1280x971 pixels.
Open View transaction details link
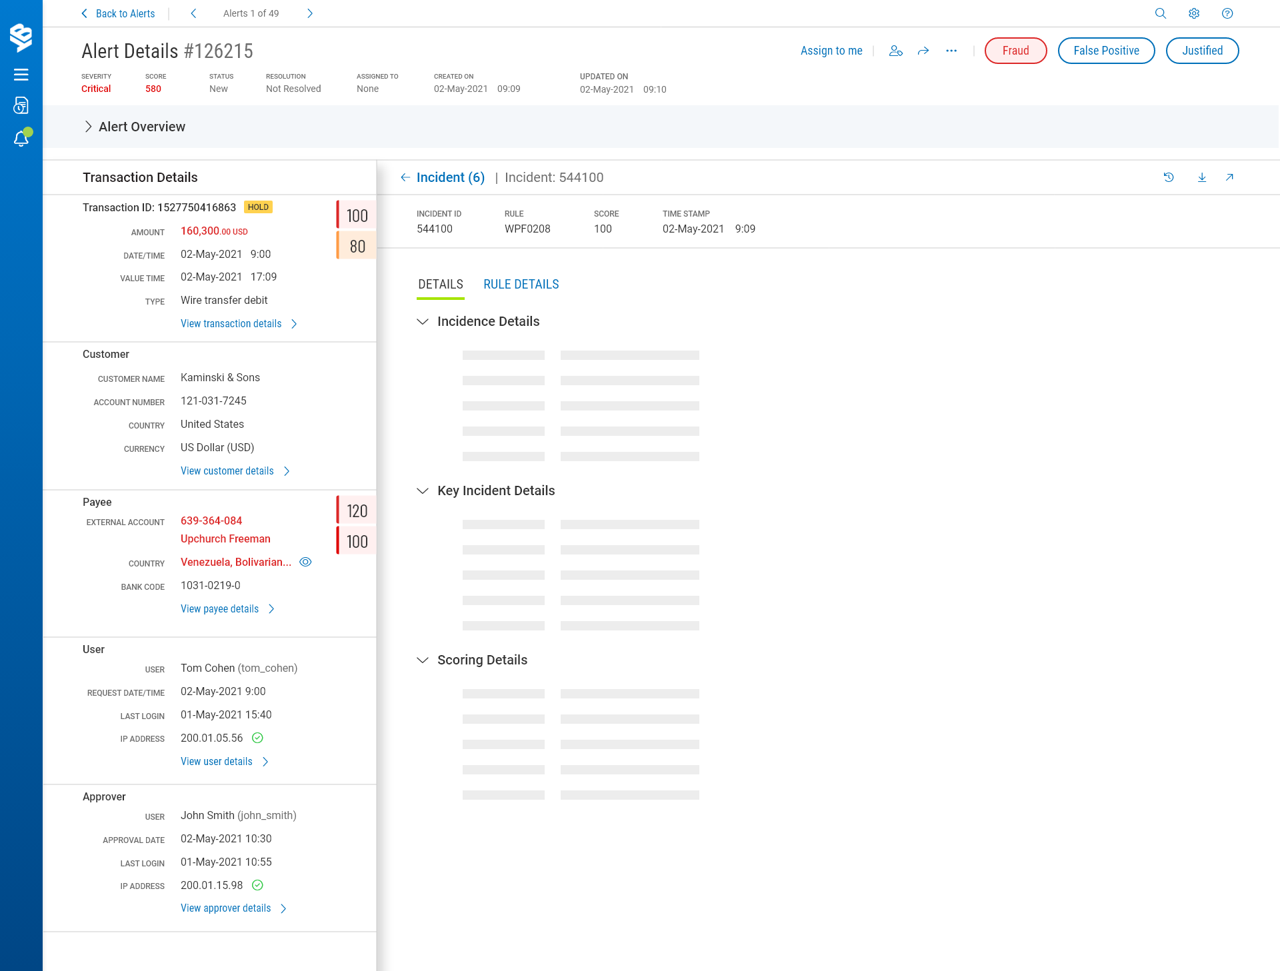click(231, 324)
